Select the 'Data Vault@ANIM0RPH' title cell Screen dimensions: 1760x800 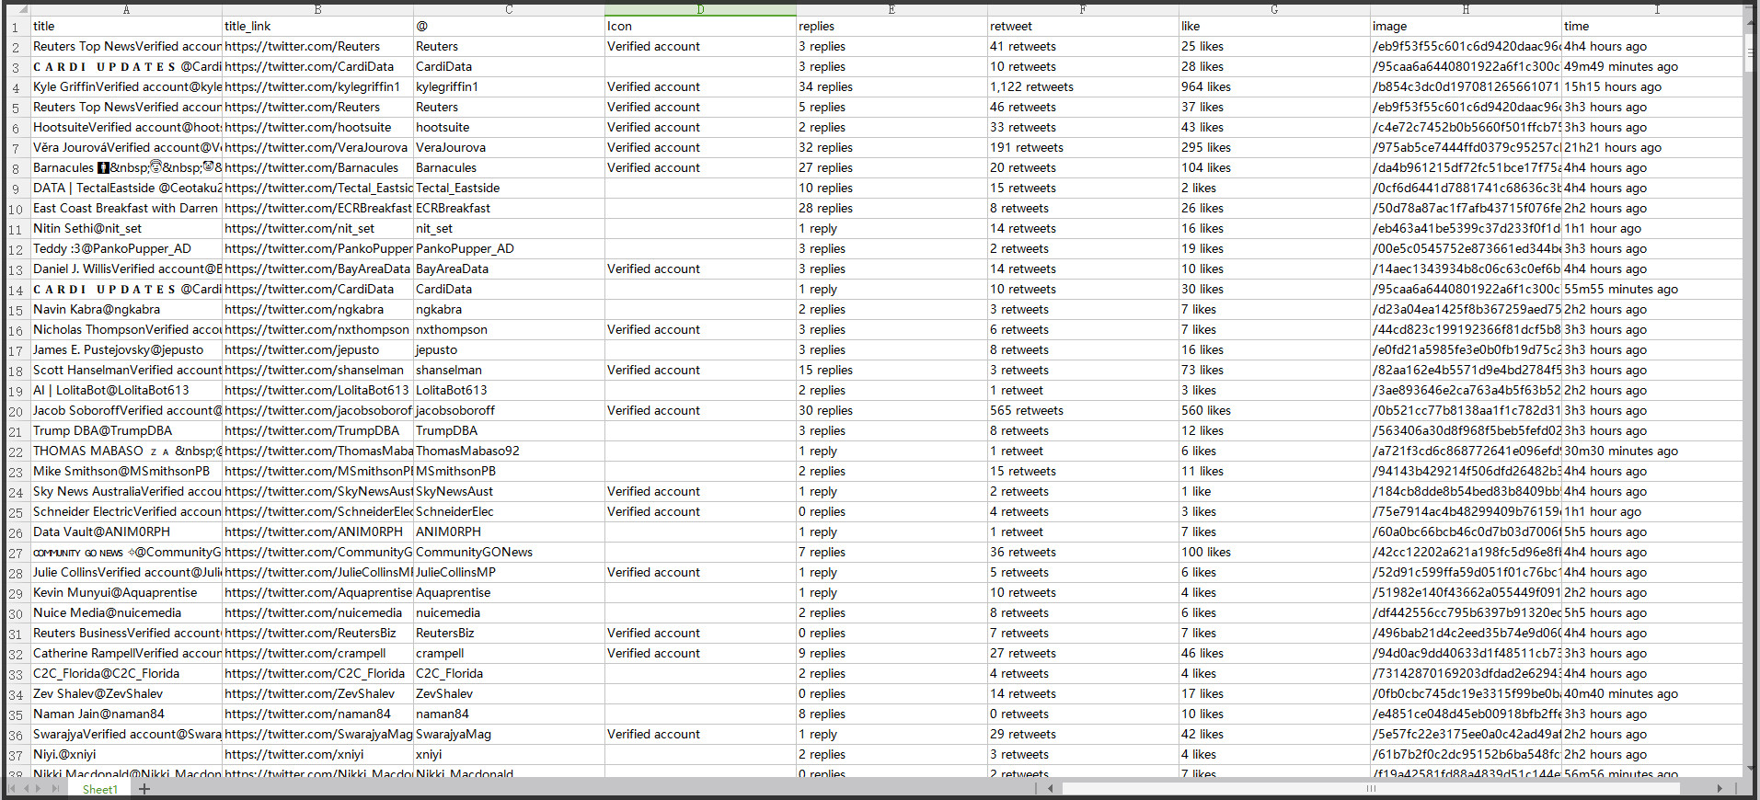tap(126, 531)
